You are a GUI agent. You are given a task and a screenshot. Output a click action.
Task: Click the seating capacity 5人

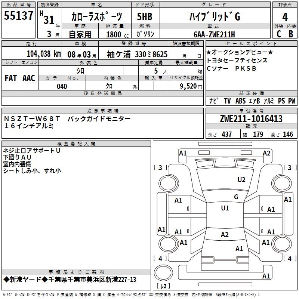point(161,71)
